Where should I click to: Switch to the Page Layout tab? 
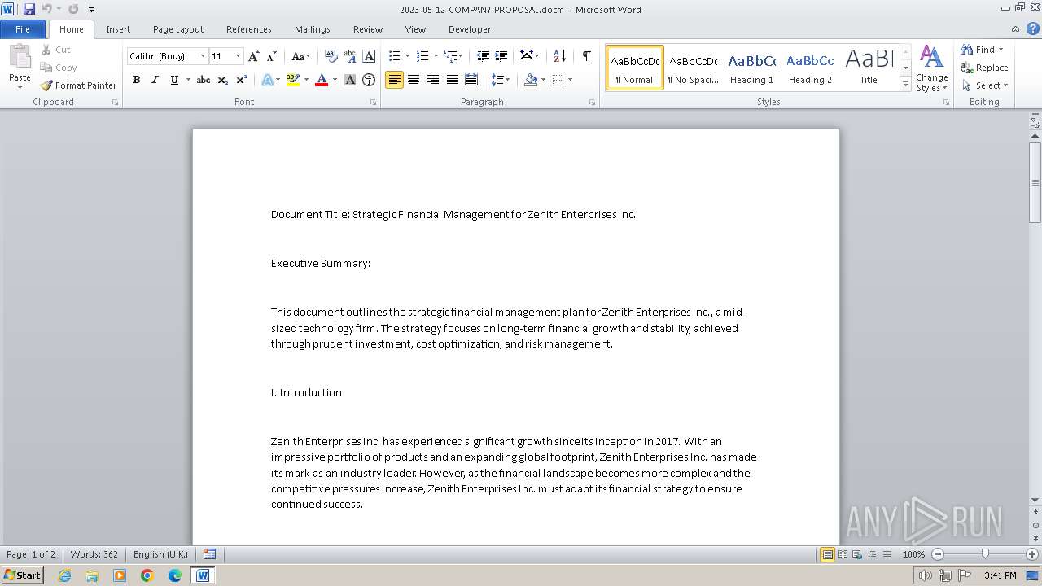(x=178, y=29)
